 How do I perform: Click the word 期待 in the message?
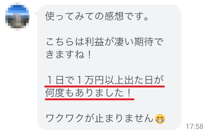click(x=144, y=42)
